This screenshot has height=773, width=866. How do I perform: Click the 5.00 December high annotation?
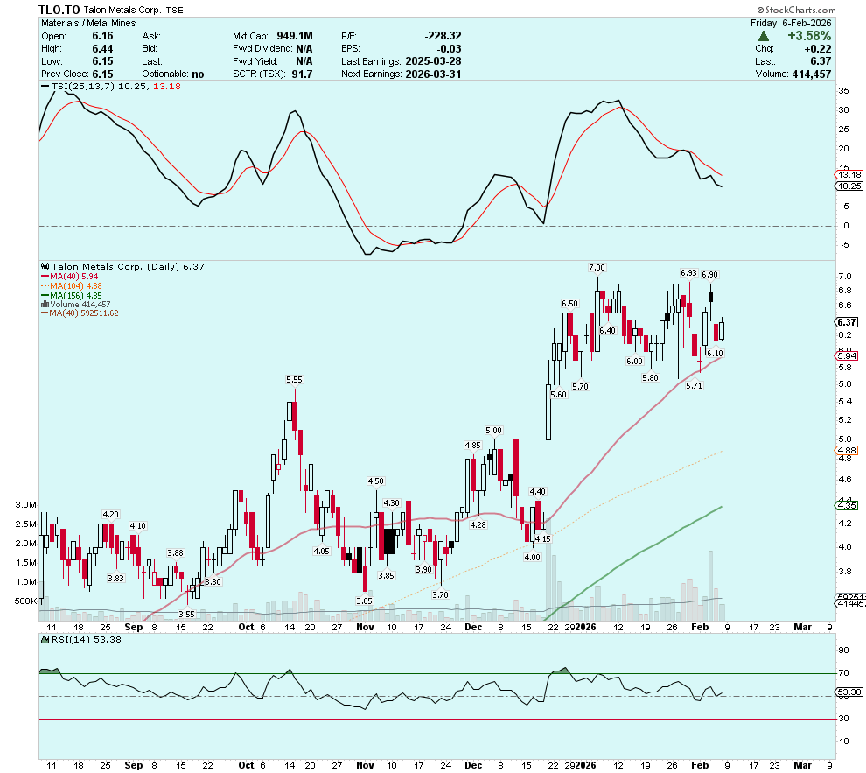(493, 431)
